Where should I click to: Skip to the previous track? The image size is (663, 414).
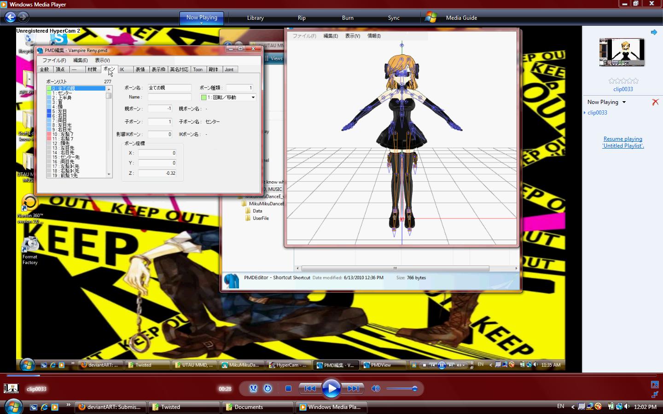pos(309,388)
